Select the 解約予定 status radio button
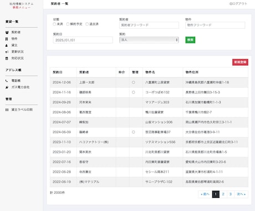This screenshot has height=211, width=255. [x=68, y=24]
